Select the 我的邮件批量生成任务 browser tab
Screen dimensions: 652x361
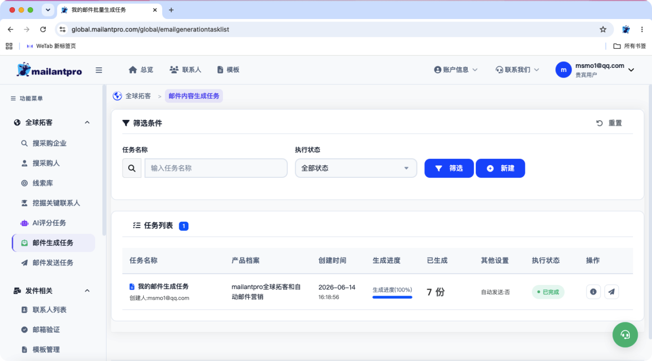(x=110, y=10)
